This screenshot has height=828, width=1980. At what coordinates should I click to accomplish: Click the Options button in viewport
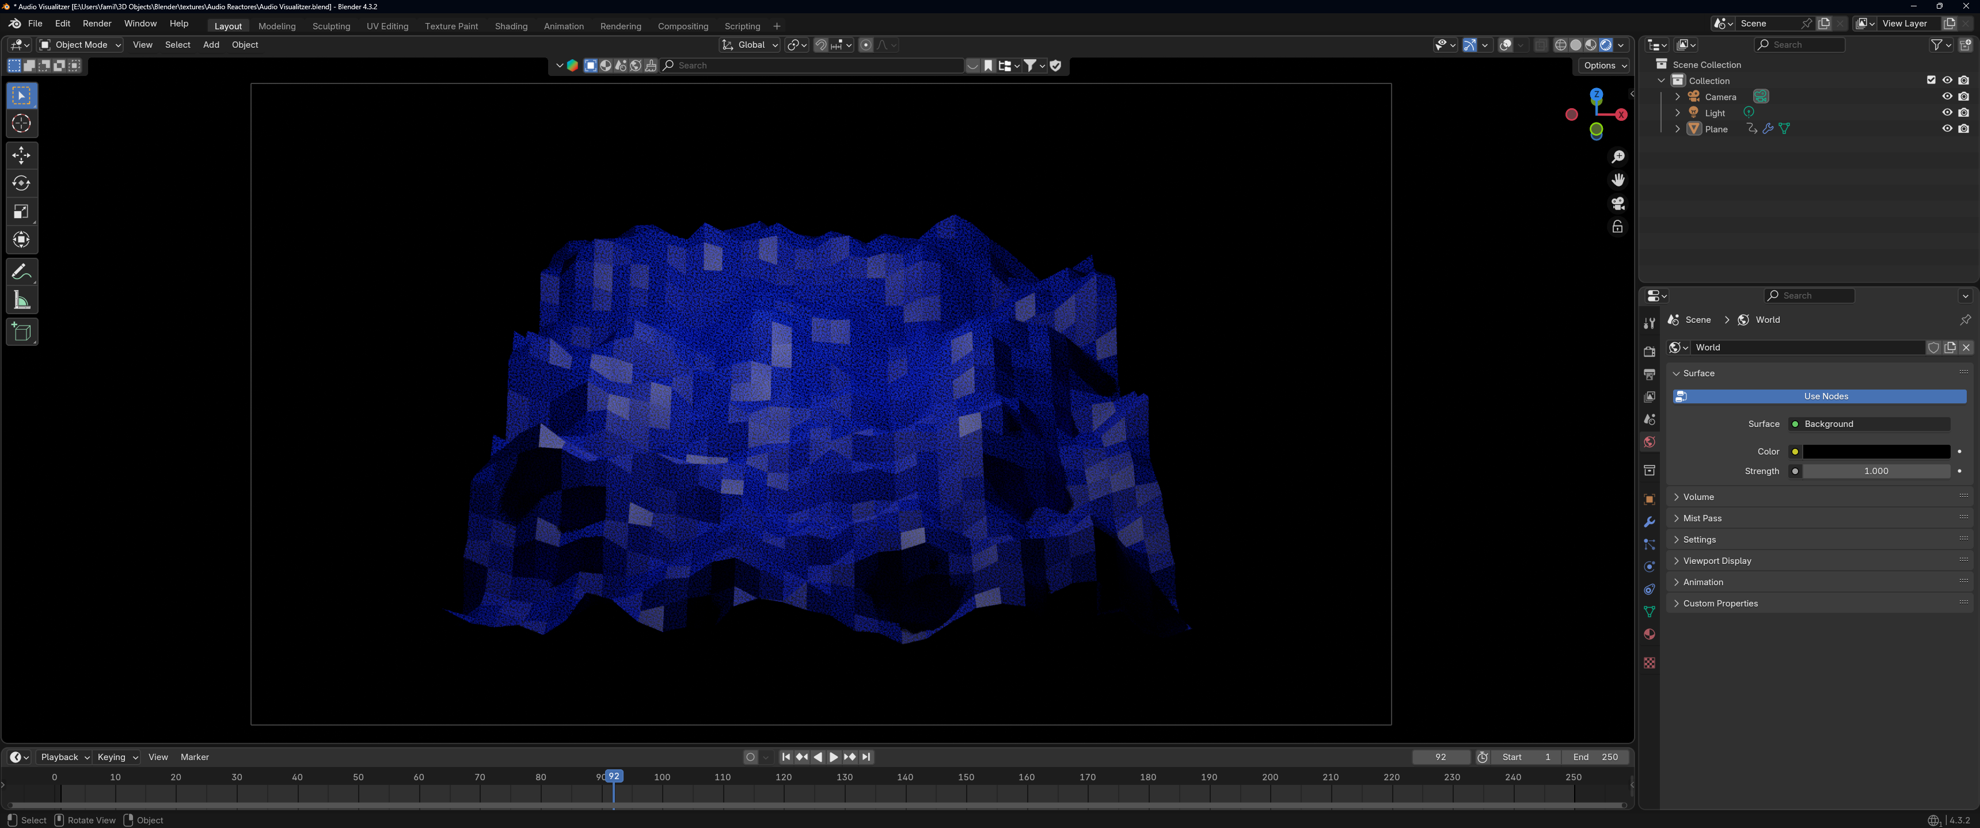click(x=1605, y=65)
